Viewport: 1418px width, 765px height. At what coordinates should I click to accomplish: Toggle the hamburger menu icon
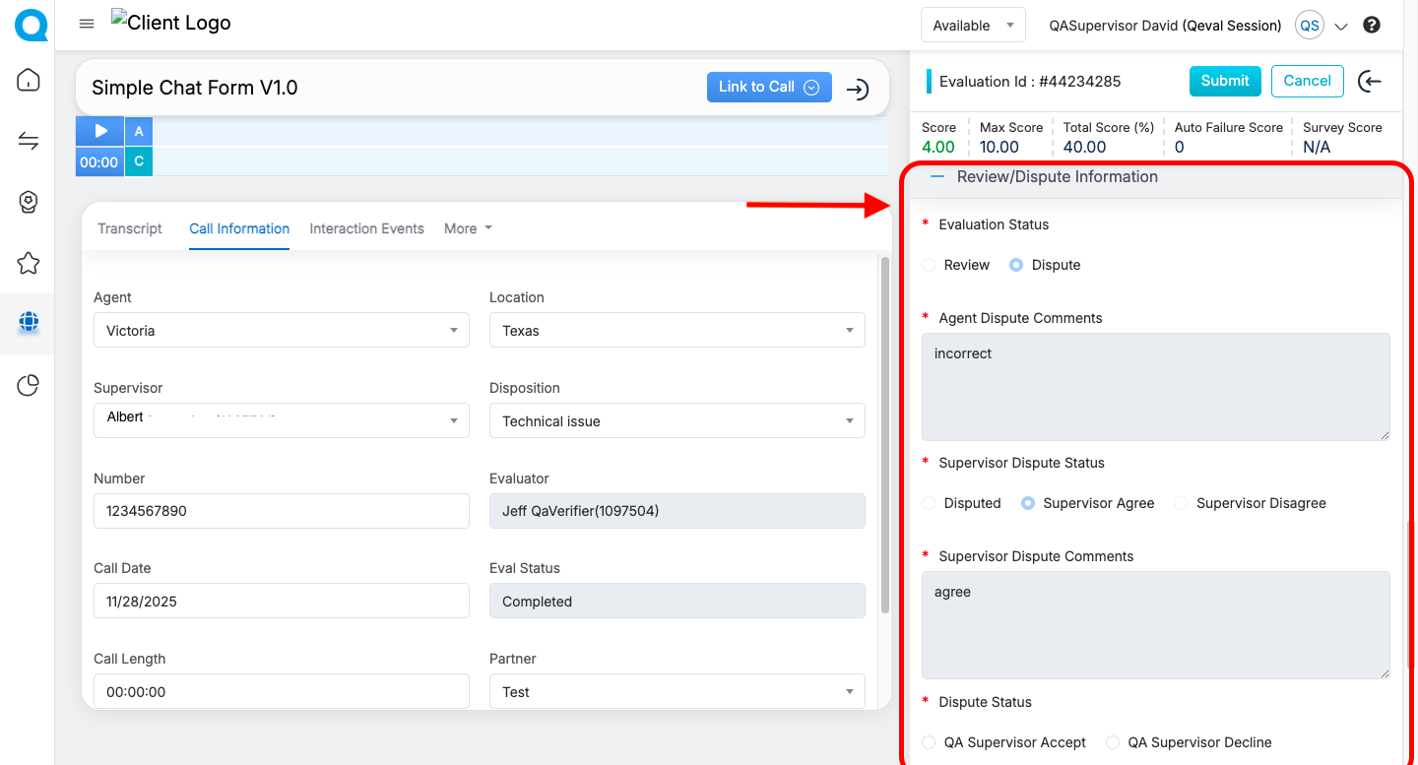87,24
